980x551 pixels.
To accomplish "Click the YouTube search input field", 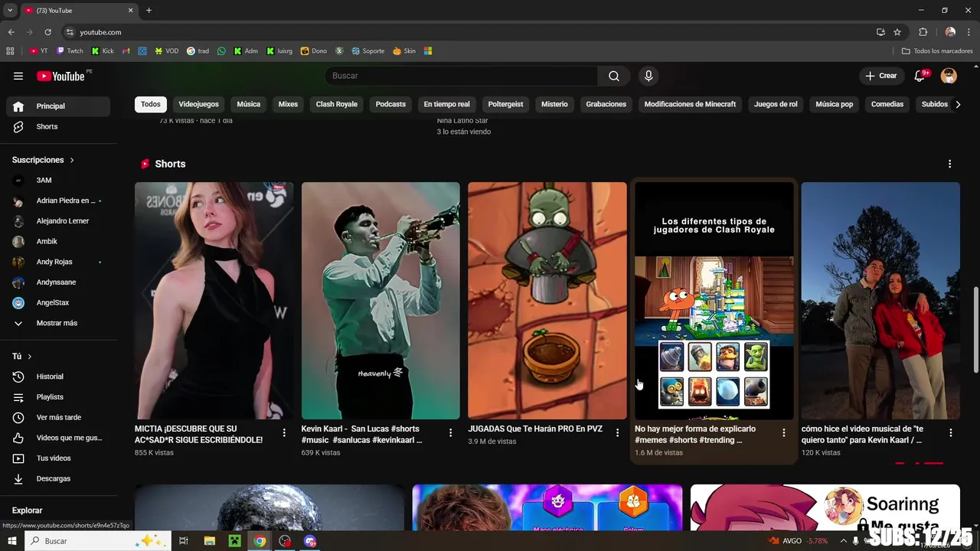I will [462, 76].
